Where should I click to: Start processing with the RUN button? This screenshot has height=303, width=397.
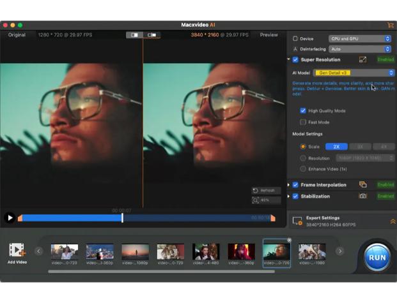[x=377, y=258]
